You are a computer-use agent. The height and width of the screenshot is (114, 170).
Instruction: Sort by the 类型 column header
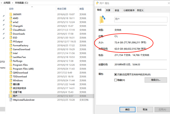pyautogui.click(x=82, y=9)
